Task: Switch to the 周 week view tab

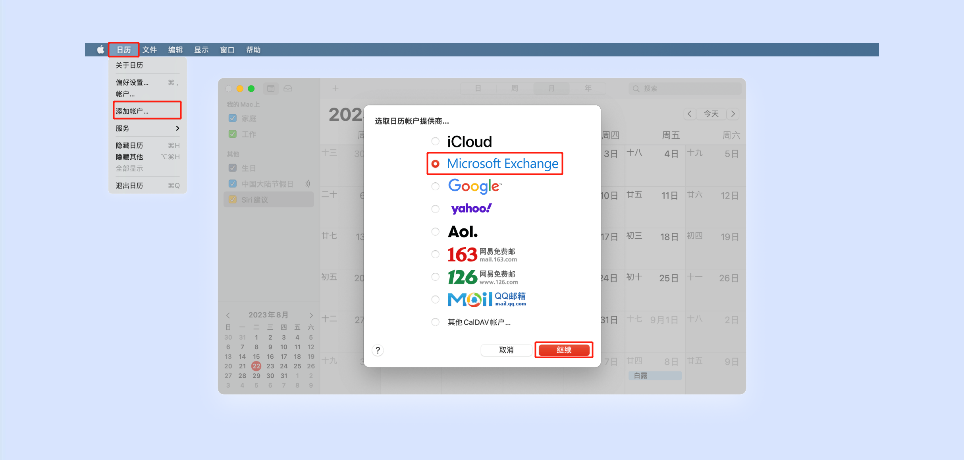Action: (x=515, y=88)
